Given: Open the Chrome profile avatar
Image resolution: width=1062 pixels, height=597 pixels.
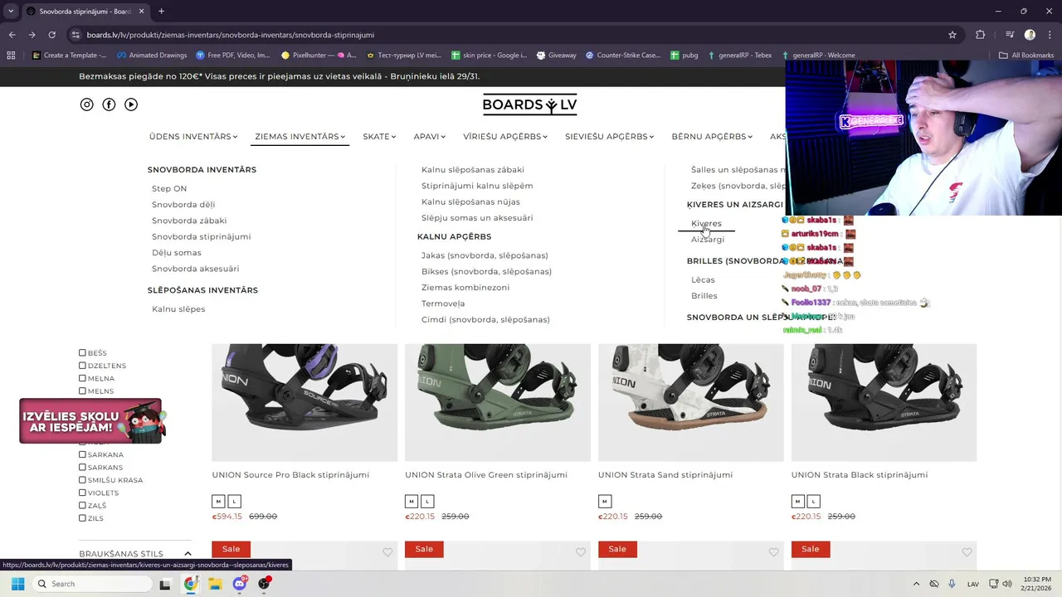Looking at the screenshot, I should 1030,35.
